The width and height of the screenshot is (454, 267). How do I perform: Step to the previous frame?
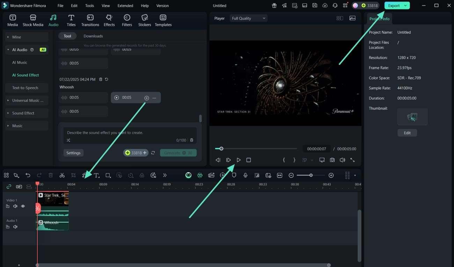pyautogui.click(x=218, y=160)
